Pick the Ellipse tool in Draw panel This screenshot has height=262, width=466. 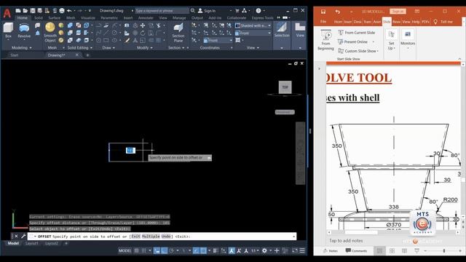click(x=114, y=40)
